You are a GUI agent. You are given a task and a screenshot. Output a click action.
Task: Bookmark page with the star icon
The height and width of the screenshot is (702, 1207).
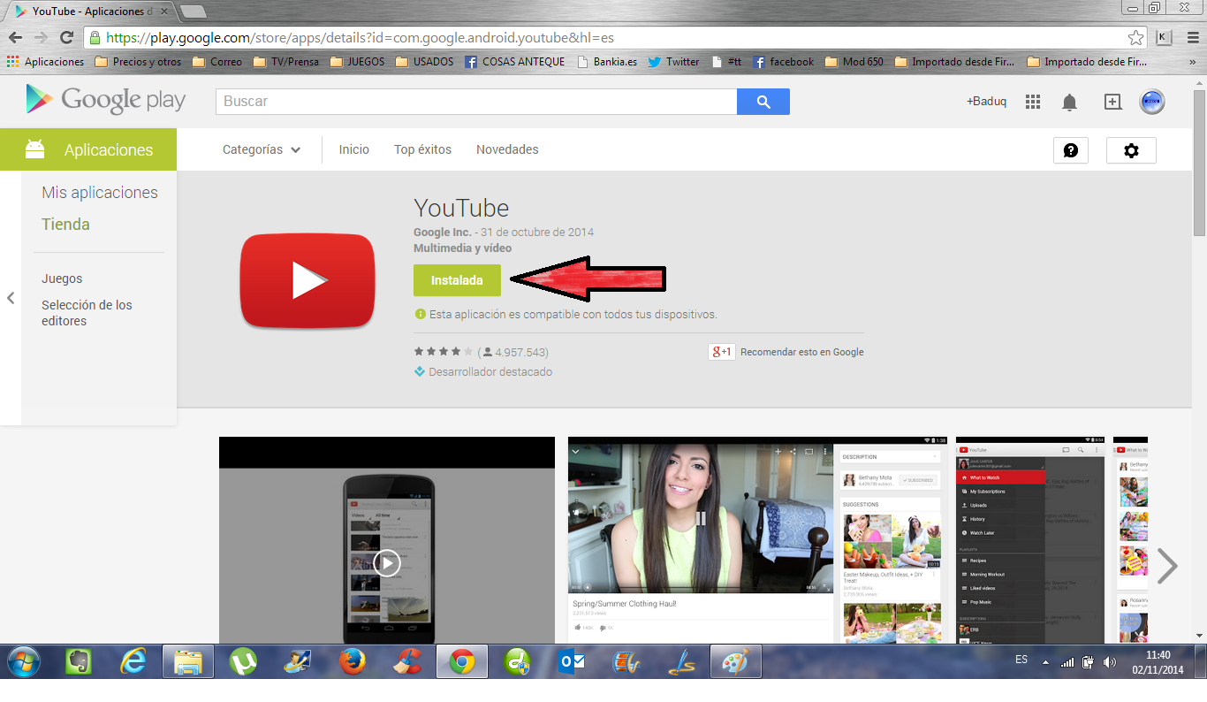(1135, 38)
